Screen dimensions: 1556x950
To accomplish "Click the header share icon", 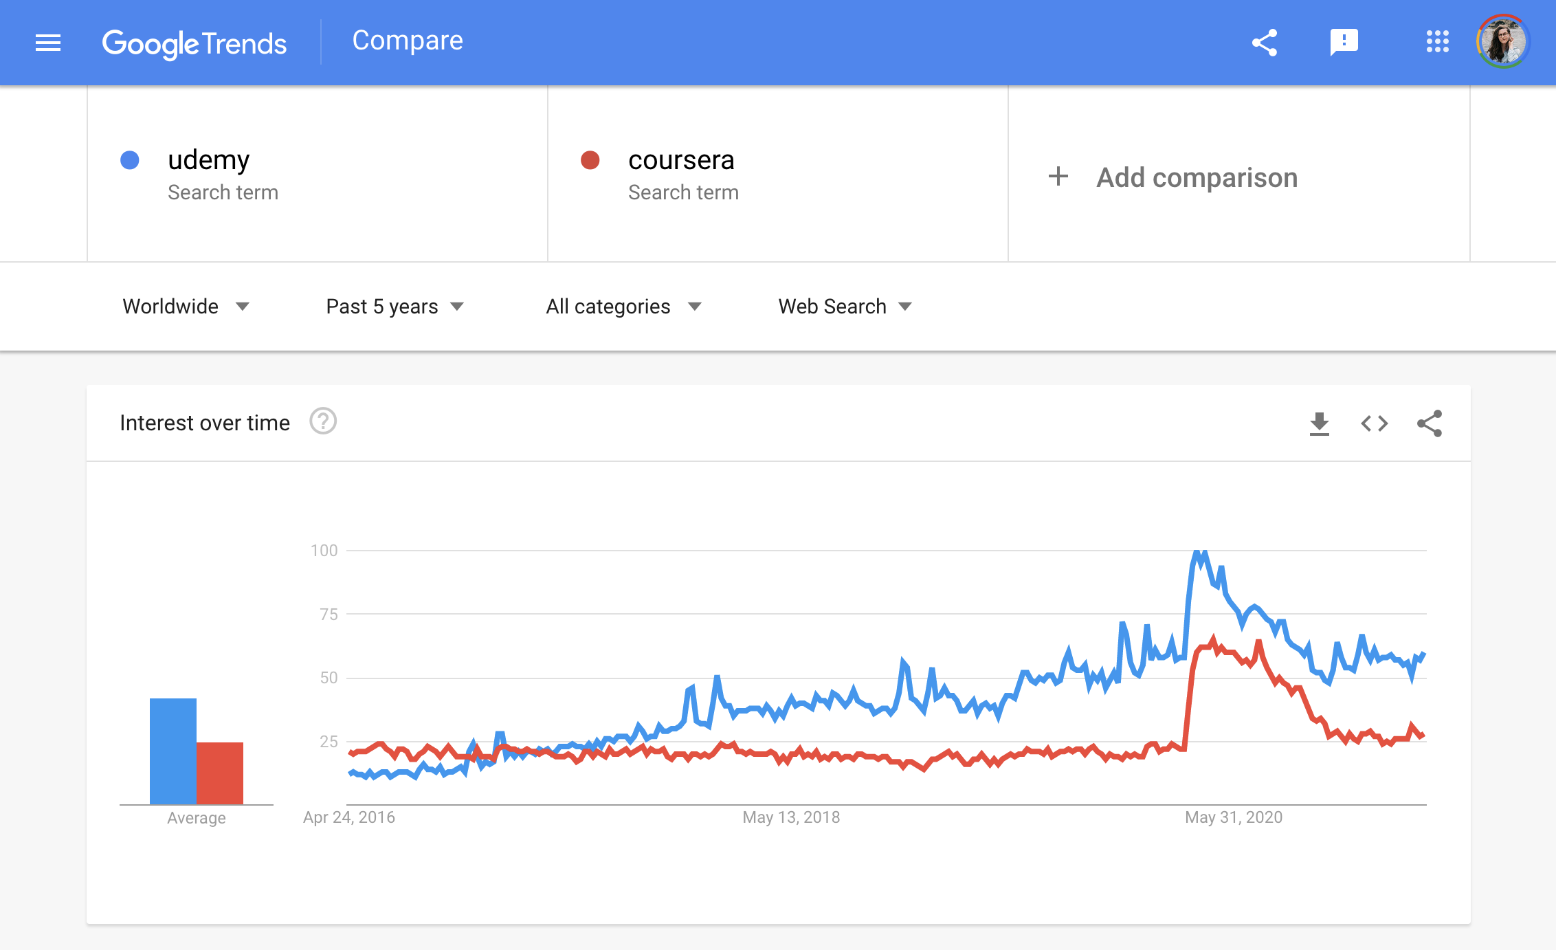I will tap(1264, 43).
